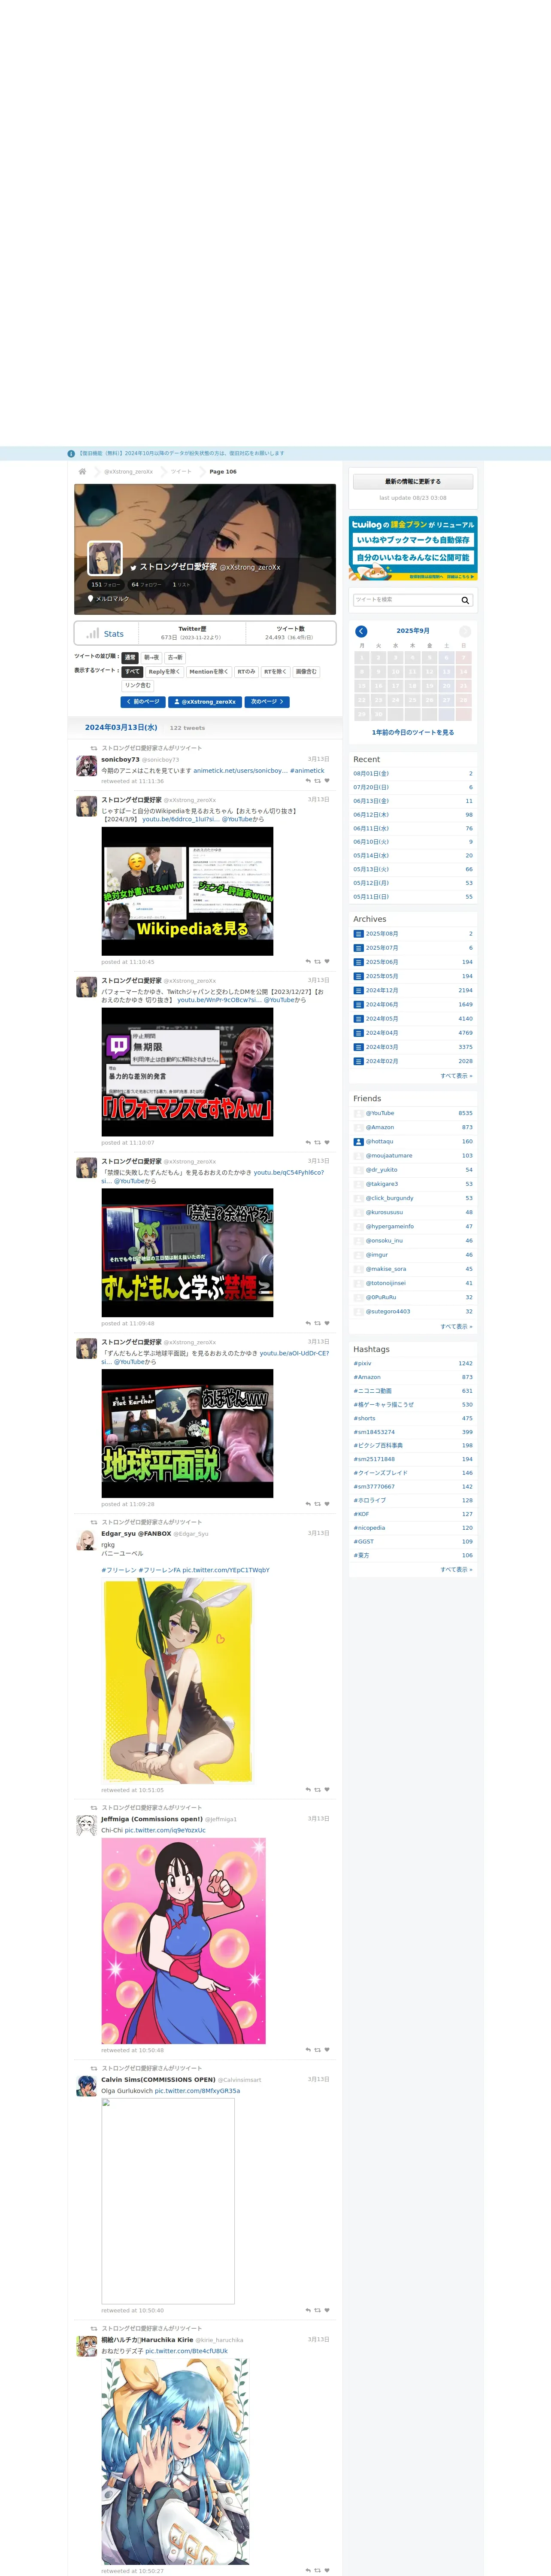551x2576 pixels.
Task: Click Twilog 課金プラン banner ad
Action: click(x=413, y=548)
